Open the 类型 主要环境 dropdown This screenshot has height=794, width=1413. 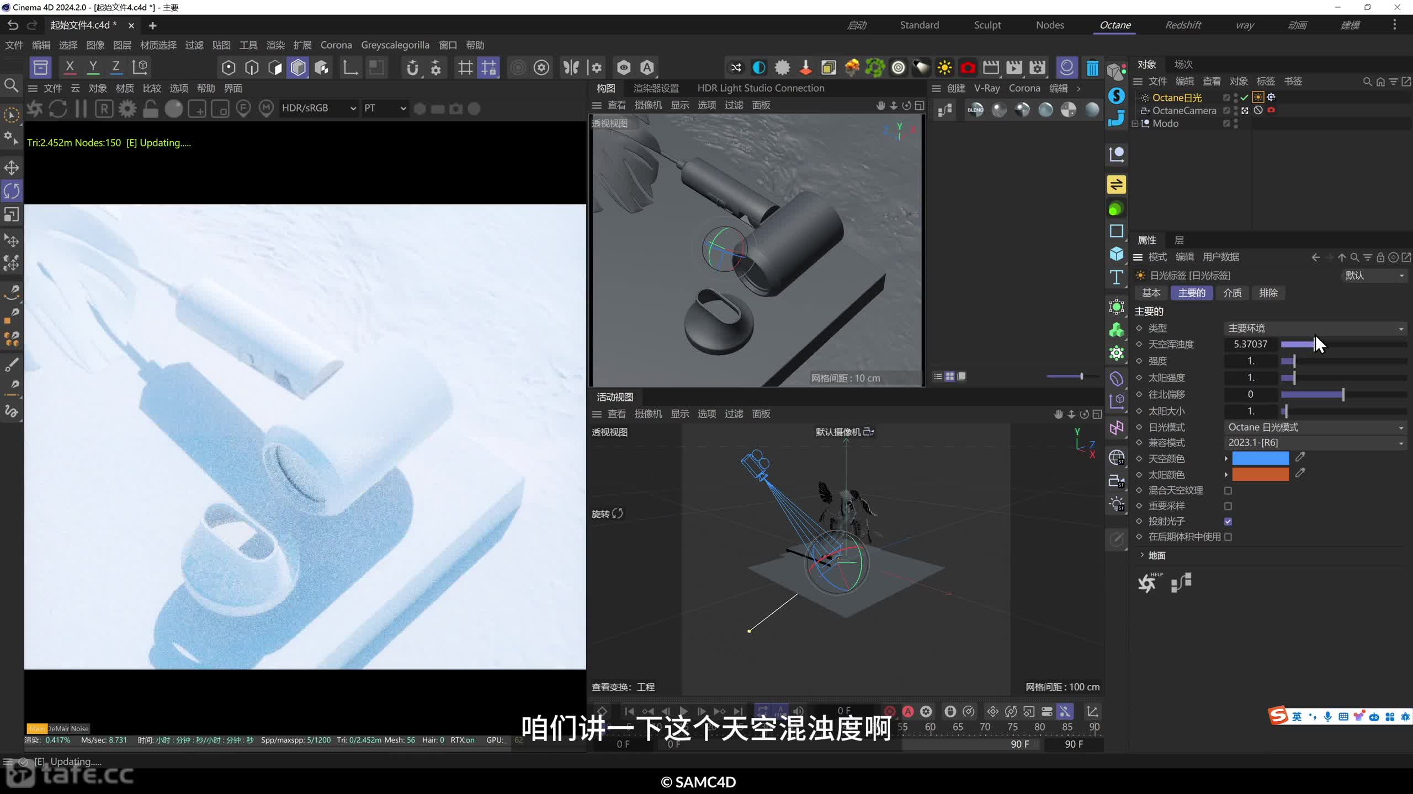coord(1315,328)
